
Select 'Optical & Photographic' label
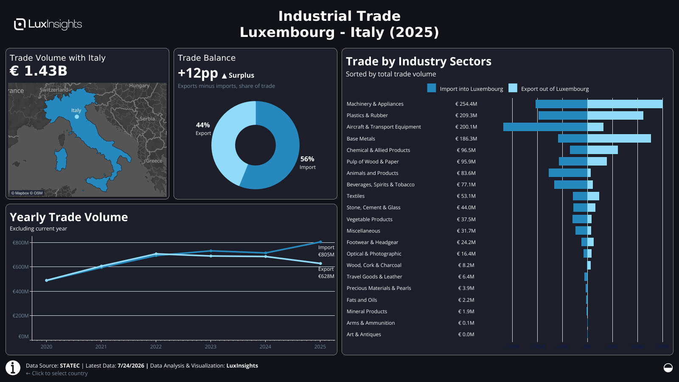tap(374, 254)
